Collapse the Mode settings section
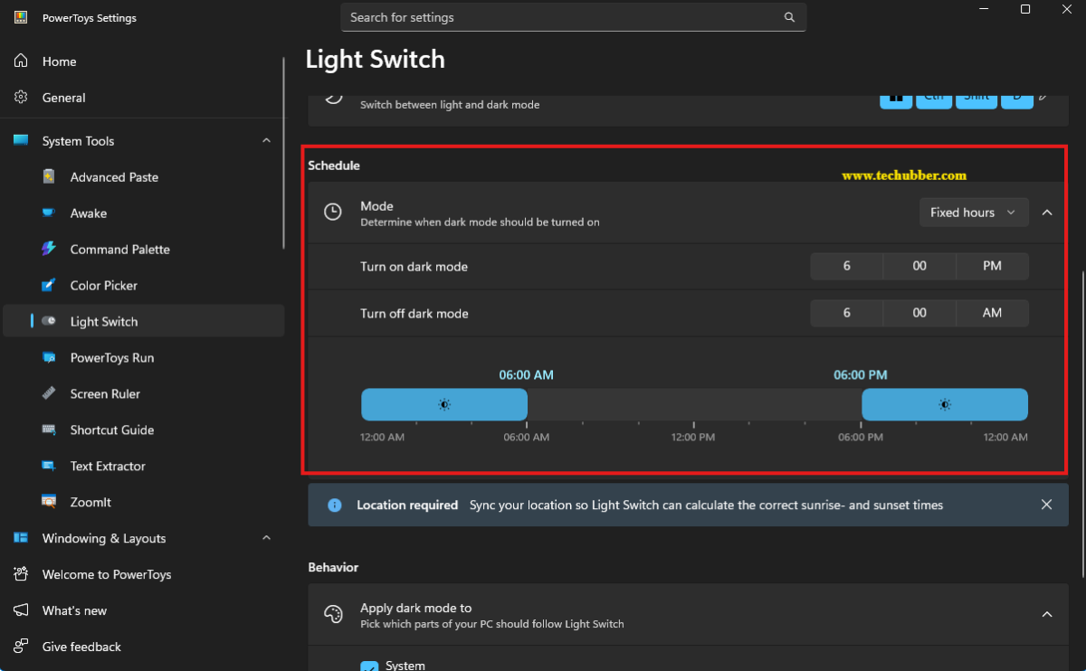Viewport: 1086px width, 671px height. 1047,213
